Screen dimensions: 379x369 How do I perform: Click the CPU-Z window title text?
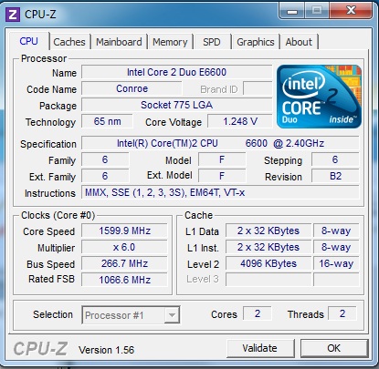(x=40, y=15)
